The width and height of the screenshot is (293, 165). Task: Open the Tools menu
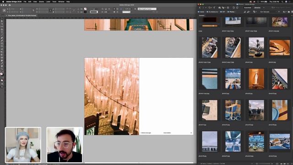click(x=54, y=1)
